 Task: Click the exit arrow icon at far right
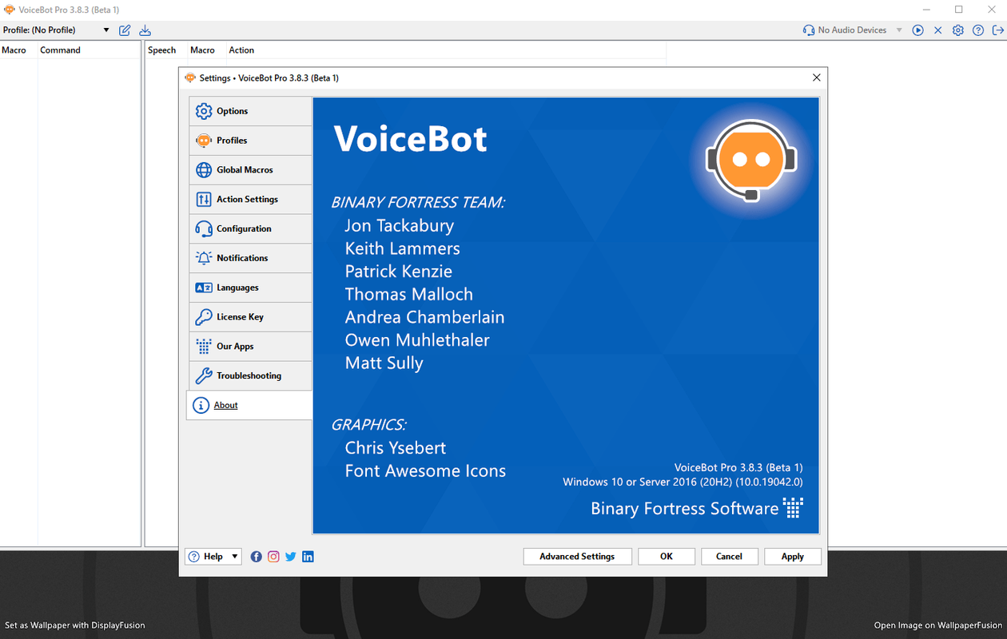point(997,30)
